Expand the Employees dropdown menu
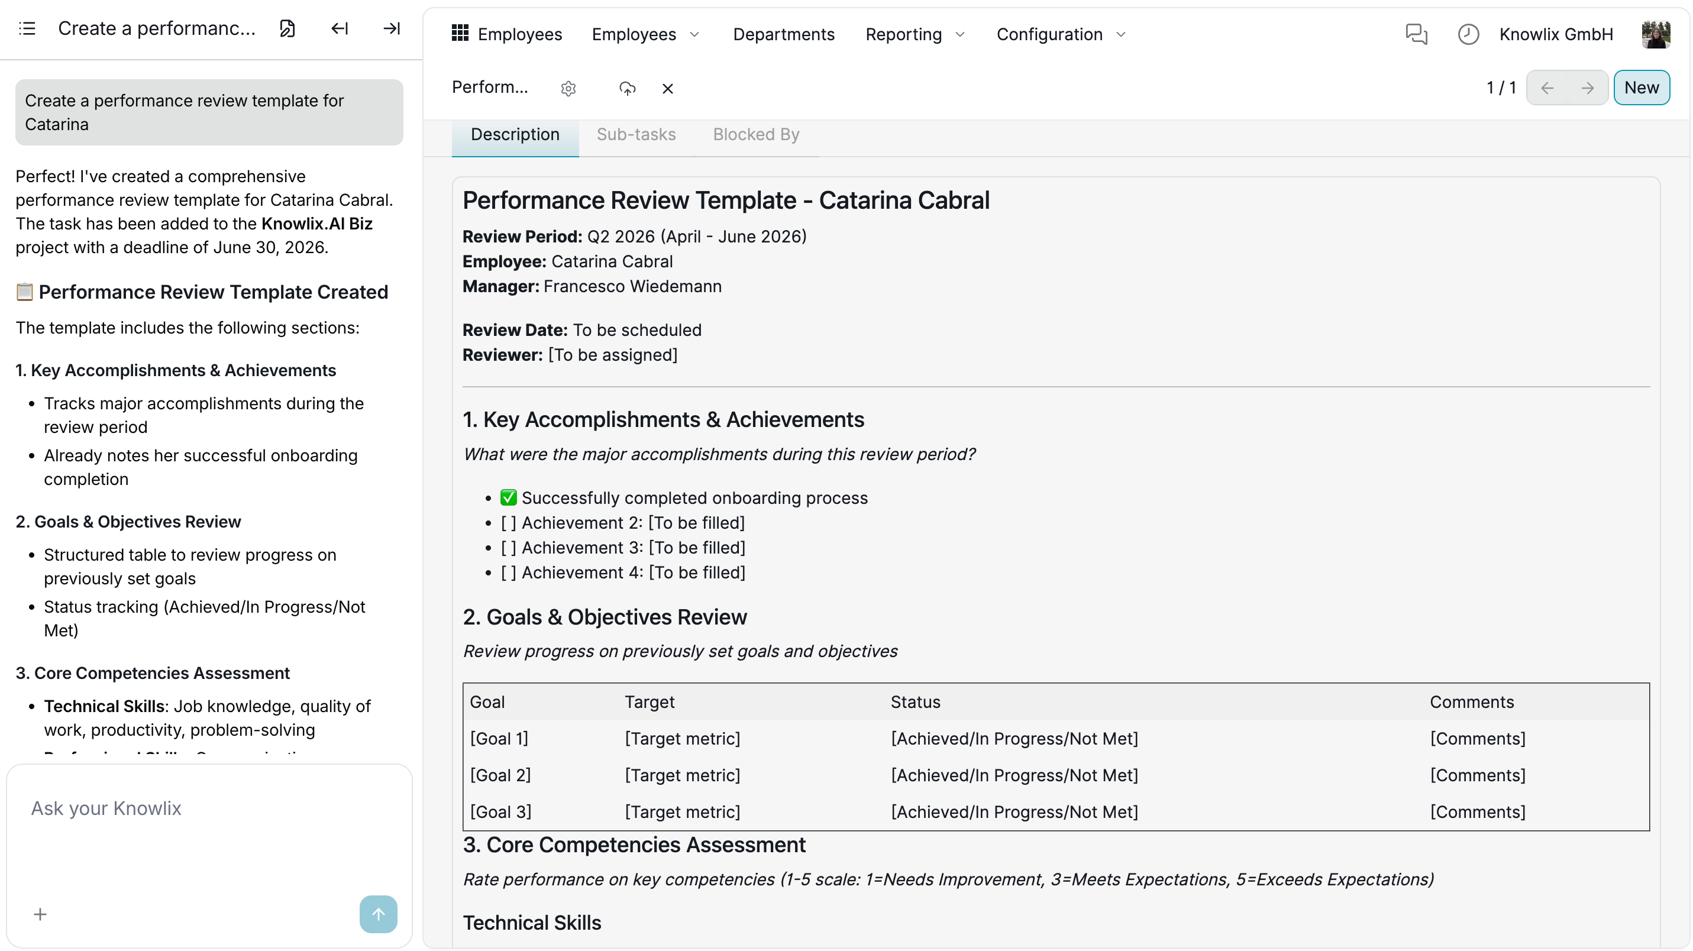Viewport: 1693px width, 951px height. [645, 34]
